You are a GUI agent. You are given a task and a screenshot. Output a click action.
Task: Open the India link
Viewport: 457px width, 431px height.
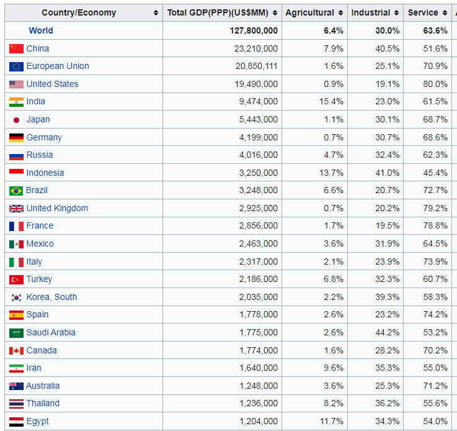click(36, 102)
